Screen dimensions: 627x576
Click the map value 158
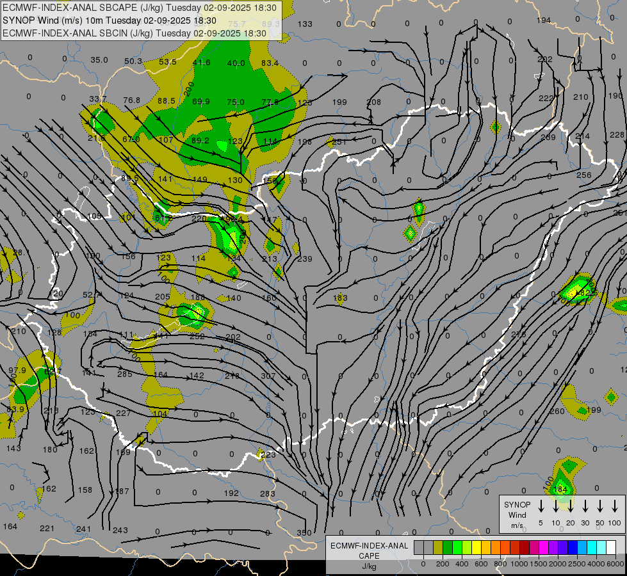pos(85,490)
